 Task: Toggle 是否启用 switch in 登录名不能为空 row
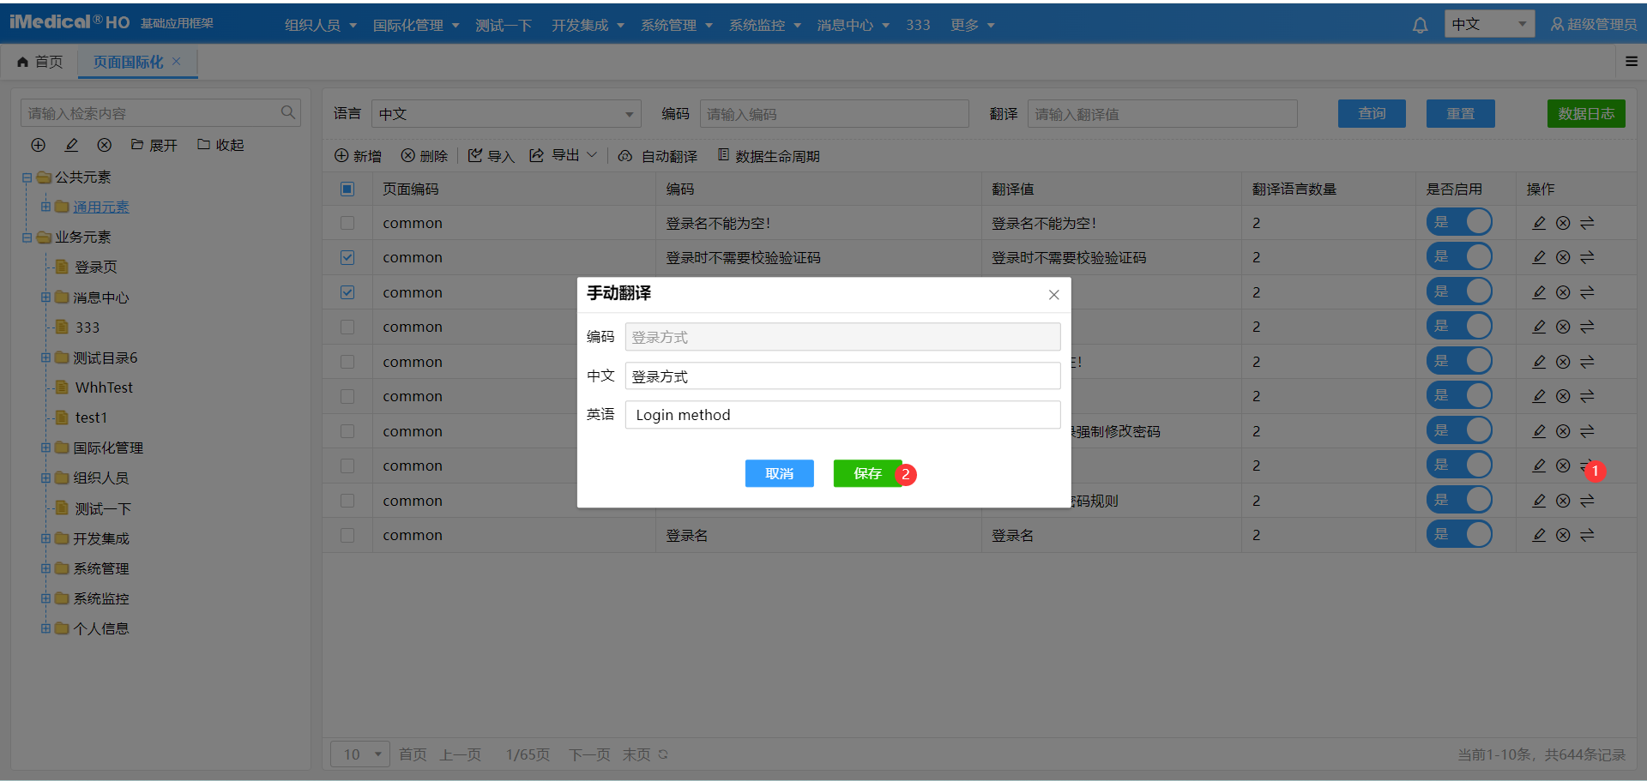click(1459, 222)
